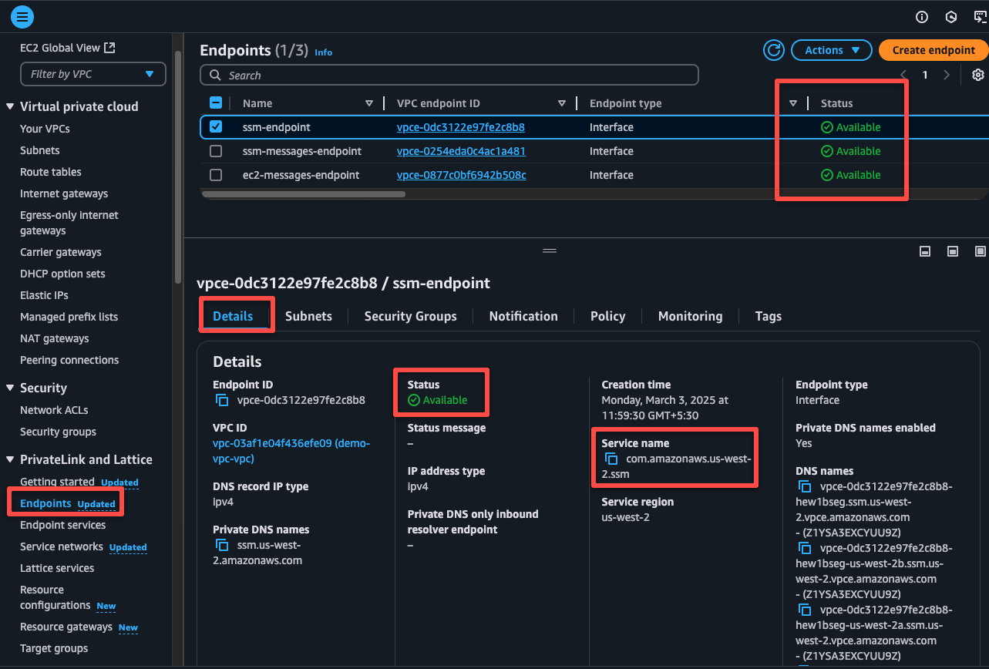Copy the Private DNS name with its icon
This screenshot has height=669, width=989.
pos(222,545)
